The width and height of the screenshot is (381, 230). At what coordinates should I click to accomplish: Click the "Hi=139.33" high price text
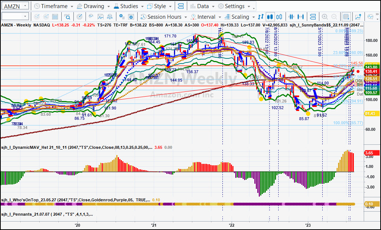point(230,25)
